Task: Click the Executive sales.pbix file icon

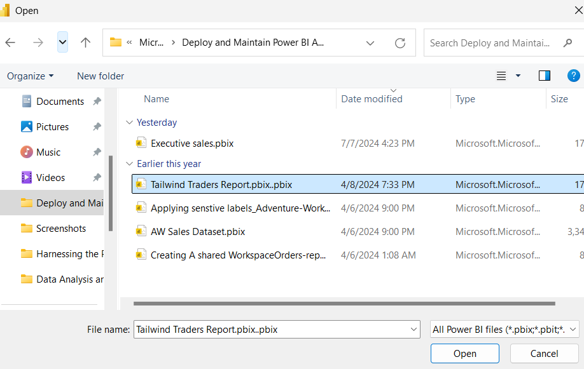Action: tap(141, 144)
